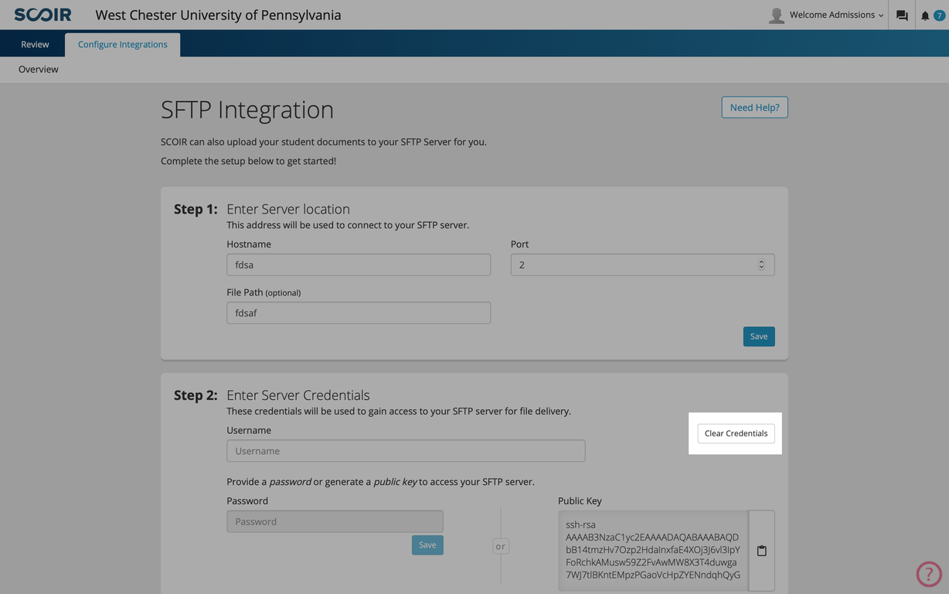The image size is (949, 594).
Task: Focus the Port input field
Action: (x=642, y=265)
